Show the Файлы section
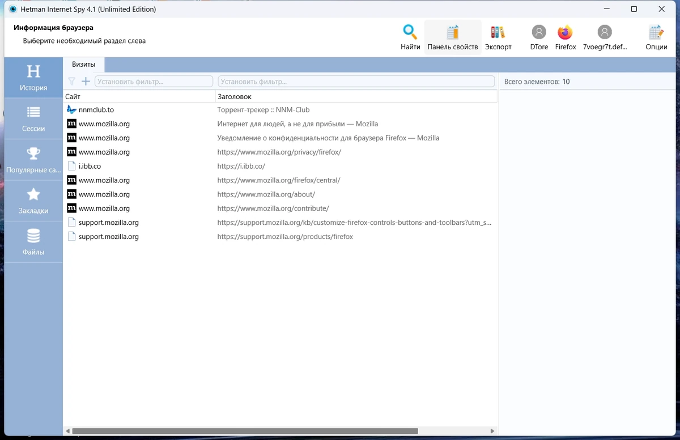The width and height of the screenshot is (680, 440). pyautogui.click(x=33, y=242)
